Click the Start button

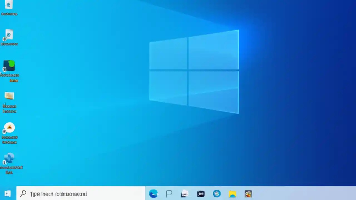click(x=7, y=194)
